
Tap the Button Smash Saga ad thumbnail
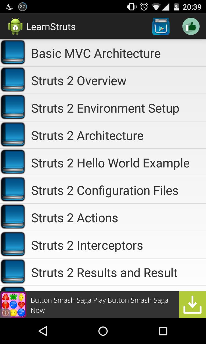click(x=13, y=304)
